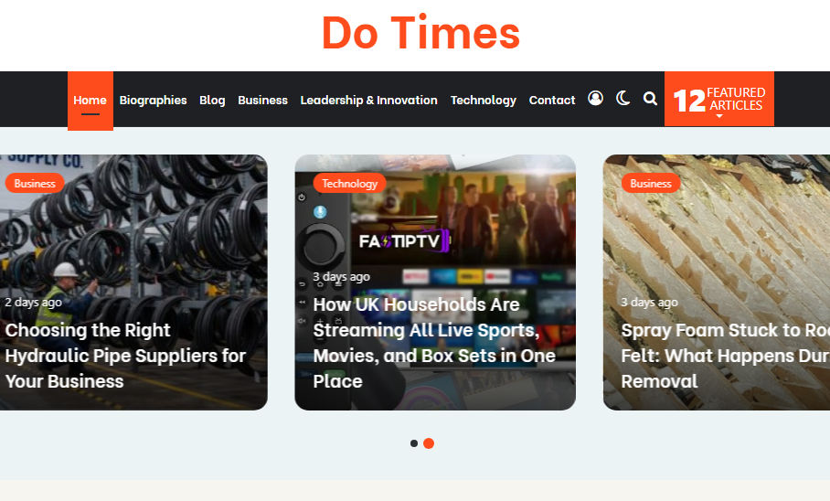The height and width of the screenshot is (501, 830).
Task: Click '3 days ago' on streaming card
Action: (x=342, y=277)
